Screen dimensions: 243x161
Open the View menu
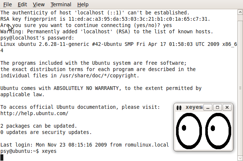pos(38,4)
